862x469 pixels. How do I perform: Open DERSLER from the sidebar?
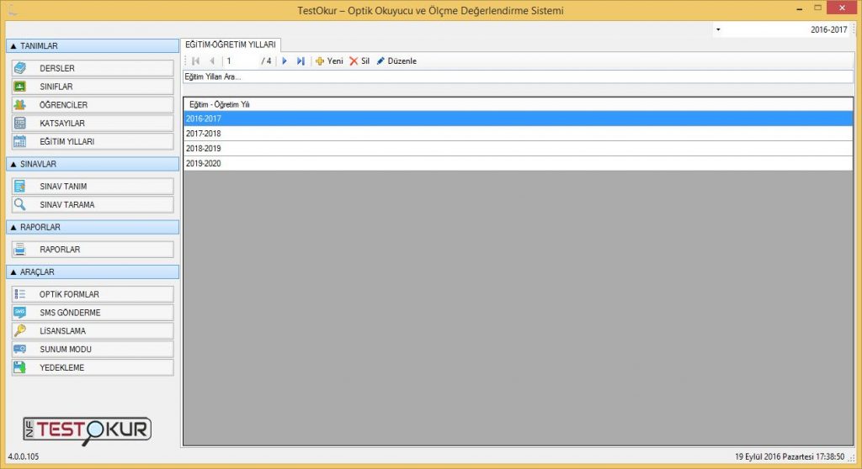(93, 68)
